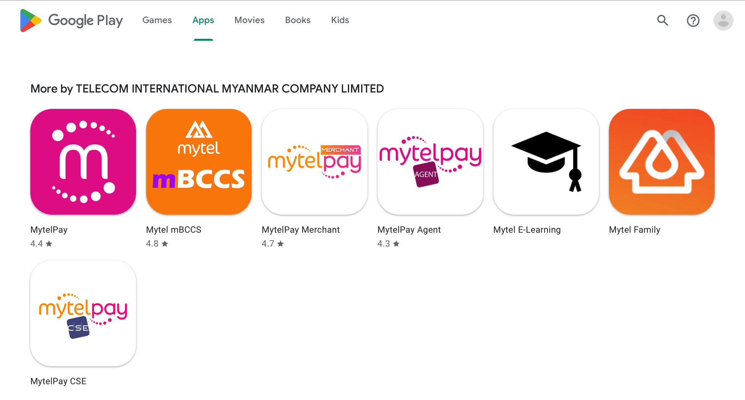Switch to the Kids tab
Screen dimensions: 745x400
pos(340,20)
